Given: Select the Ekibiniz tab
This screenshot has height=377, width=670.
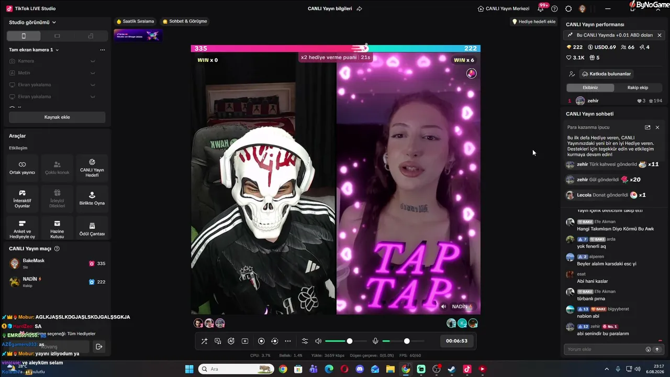Looking at the screenshot, I should (590, 87).
